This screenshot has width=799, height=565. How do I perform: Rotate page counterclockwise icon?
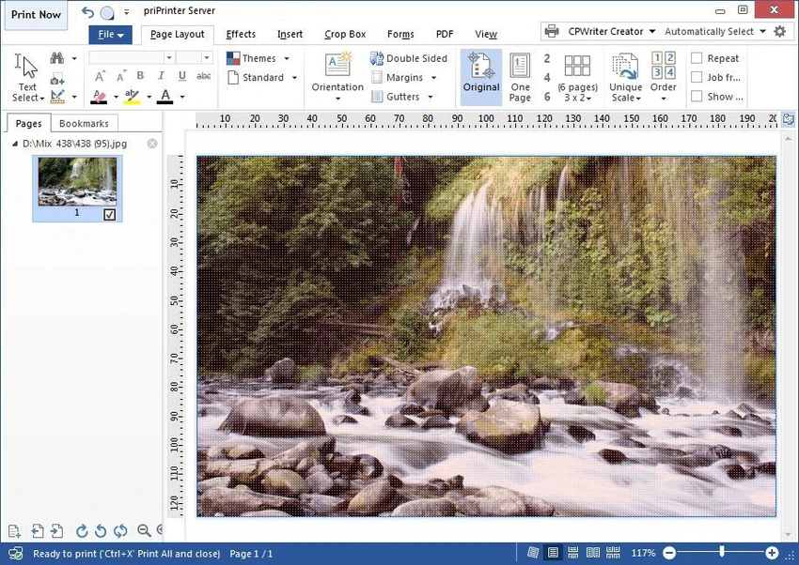101,531
